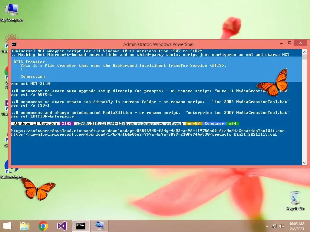Viewport: 310px width, 232px height.
Task: Click the green 'x64' architecture tag
Action: 233,124
